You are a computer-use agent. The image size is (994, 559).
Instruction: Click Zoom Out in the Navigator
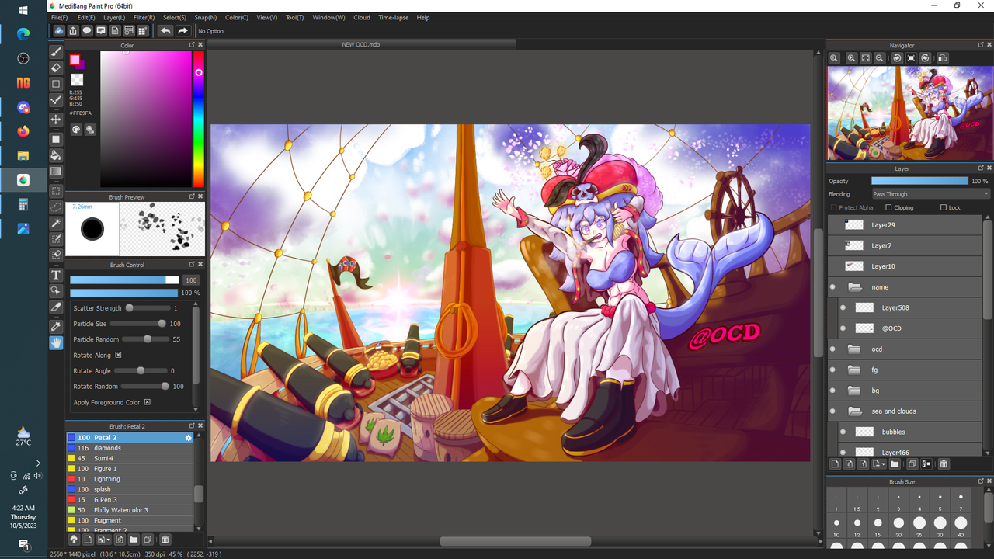click(x=879, y=58)
